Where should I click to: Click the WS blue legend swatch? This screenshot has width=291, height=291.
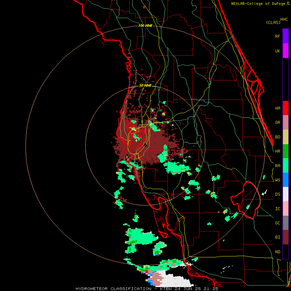[286, 180]
